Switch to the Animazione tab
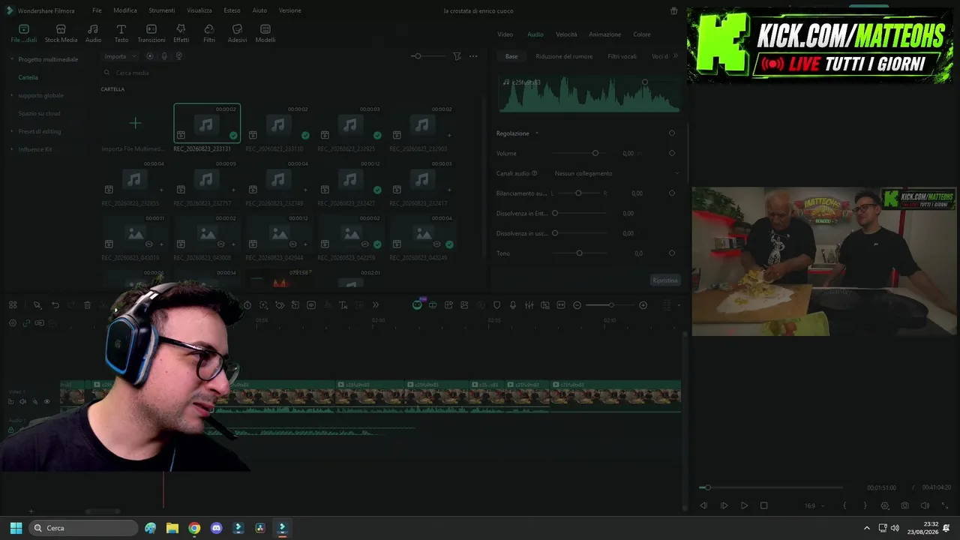 604,34
